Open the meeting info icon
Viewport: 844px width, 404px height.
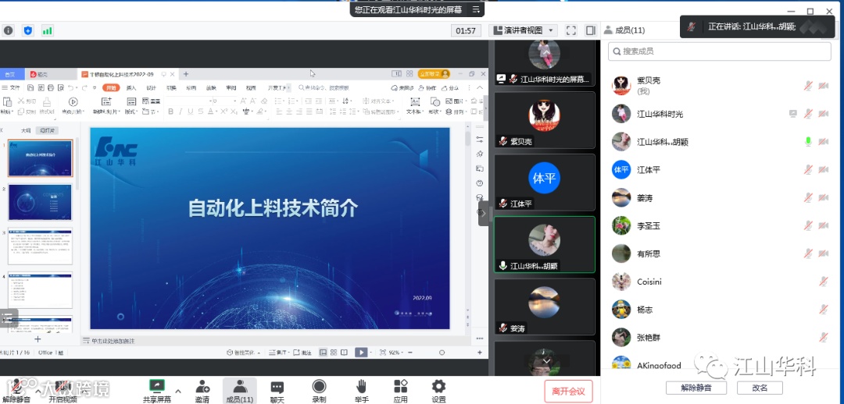(x=8, y=30)
